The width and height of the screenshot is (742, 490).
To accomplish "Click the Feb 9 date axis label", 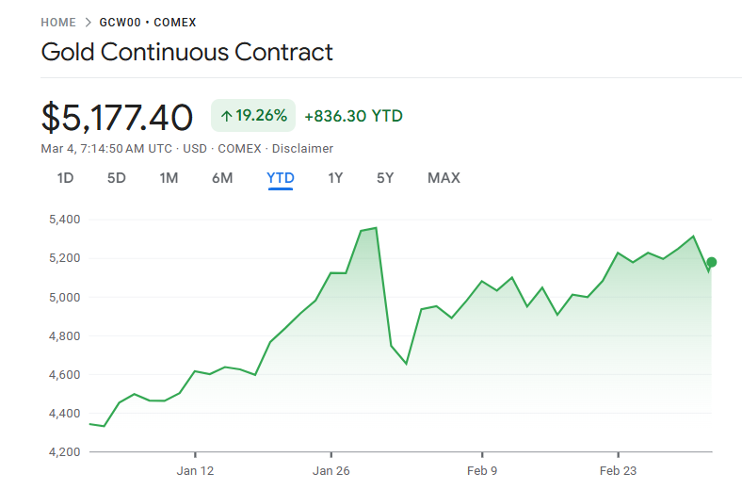I will coord(481,469).
